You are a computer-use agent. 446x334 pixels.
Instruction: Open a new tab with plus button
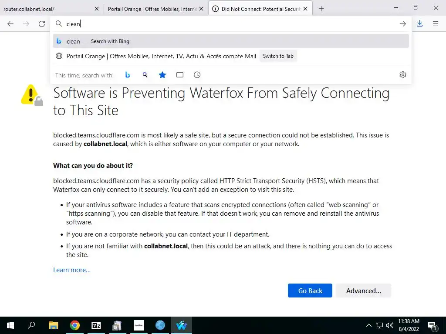click(x=321, y=9)
